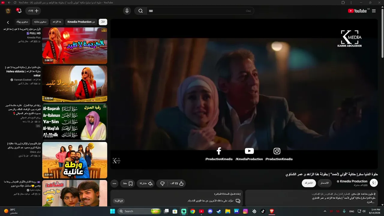Share the video using the share arrow button
Screen dimensions: 384x216
tap(146, 184)
